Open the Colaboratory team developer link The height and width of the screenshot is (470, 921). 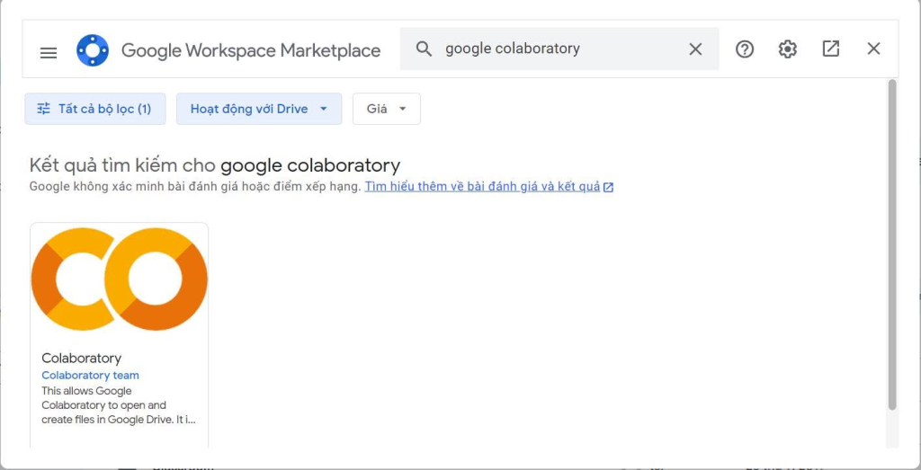(91, 376)
